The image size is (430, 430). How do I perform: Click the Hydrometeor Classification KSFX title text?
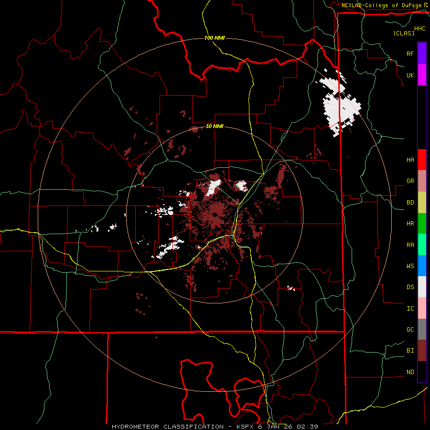(215, 427)
